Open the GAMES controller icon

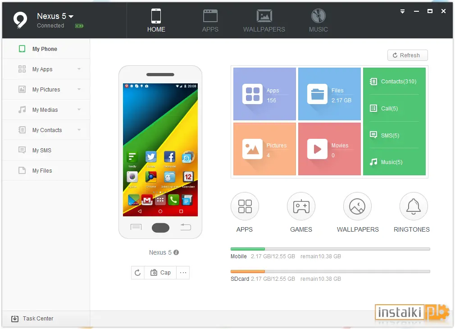(301, 206)
